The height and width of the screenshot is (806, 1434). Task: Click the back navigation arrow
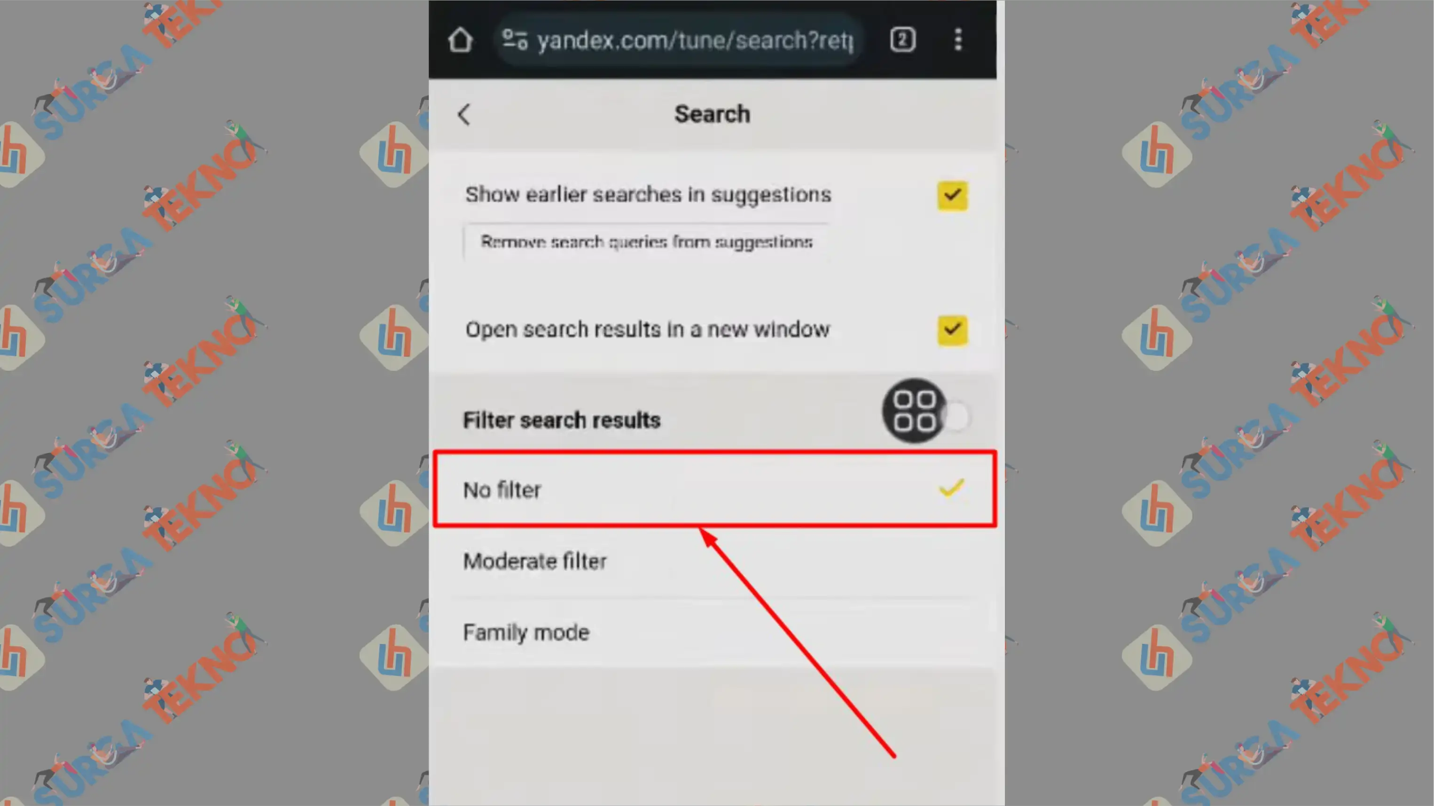pyautogui.click(x=464, y=112)
